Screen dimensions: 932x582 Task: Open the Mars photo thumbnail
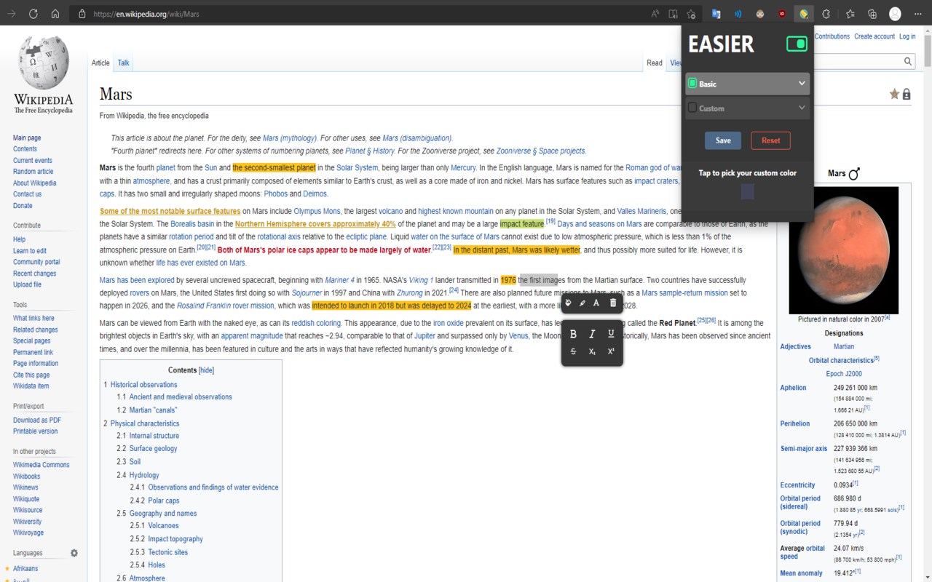pyautogui.click(x=843, y=250)
